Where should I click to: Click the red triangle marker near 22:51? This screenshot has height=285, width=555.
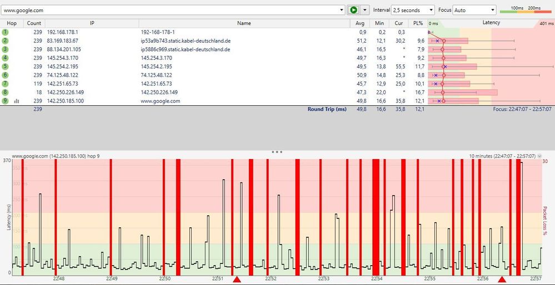pyautogui.click(x=237, y=279)
